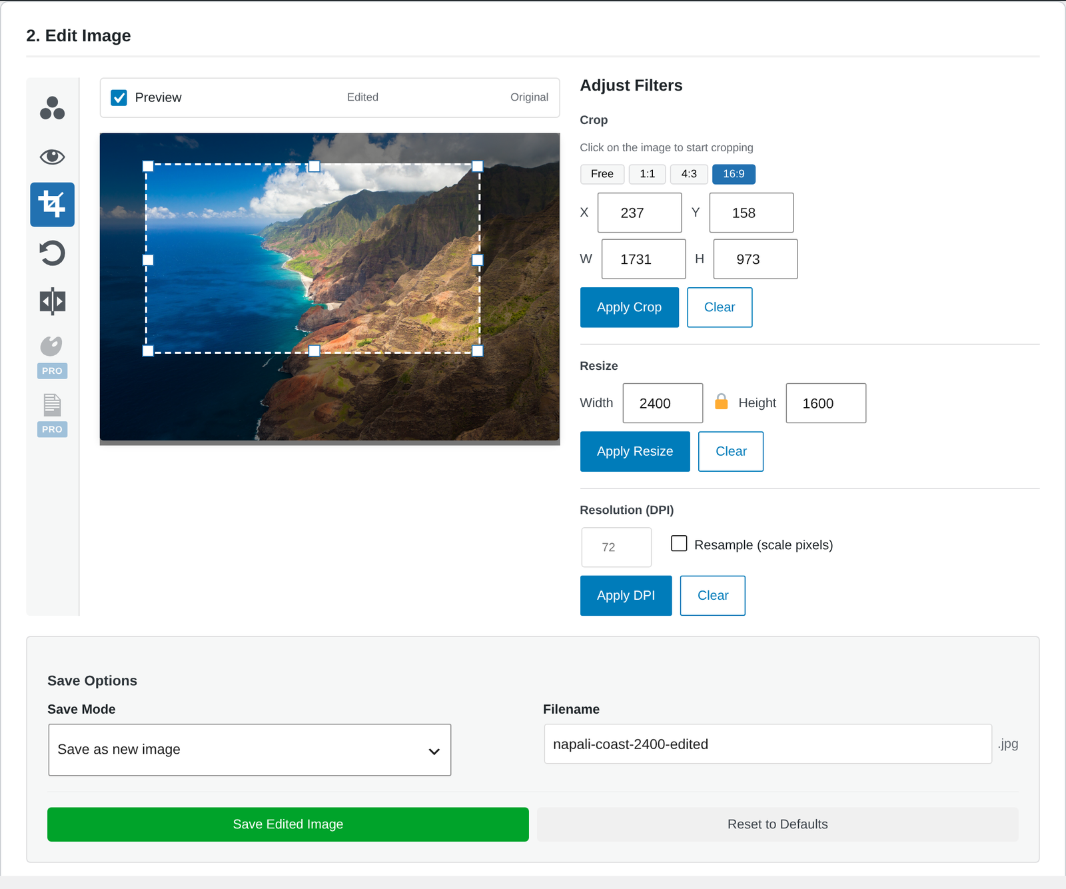Open the eye view tool in sidebar

(x=52, y=157)
